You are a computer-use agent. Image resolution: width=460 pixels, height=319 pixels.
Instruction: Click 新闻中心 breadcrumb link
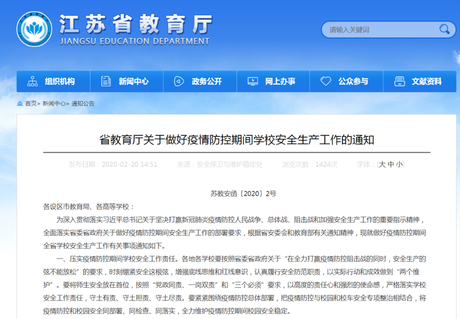pyautogui.click(x=54, y=104)
